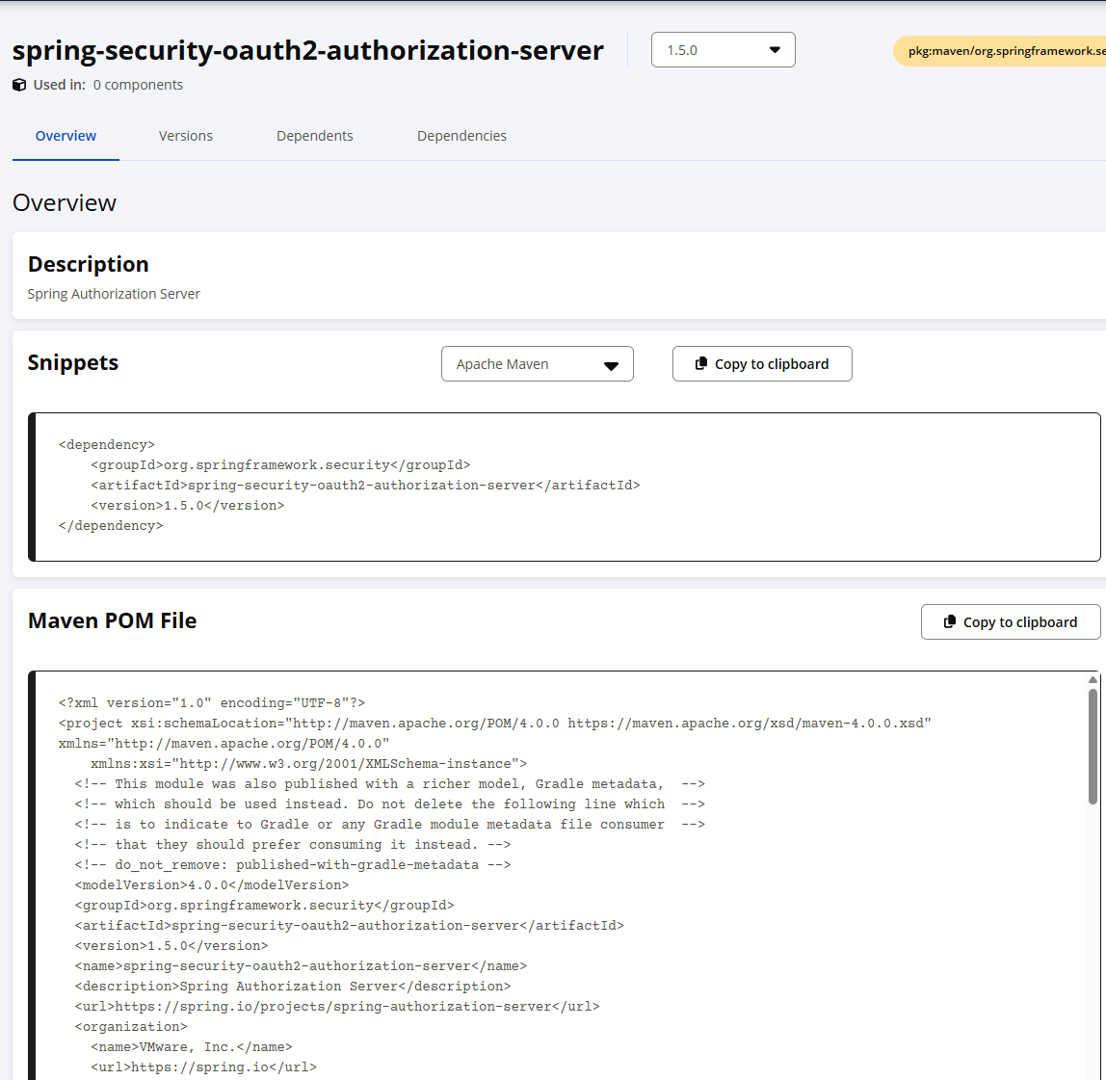Open the version dropdown showing 1.5.0
The width and height of the screenshot is (1106, 1080).
point(723,49)
